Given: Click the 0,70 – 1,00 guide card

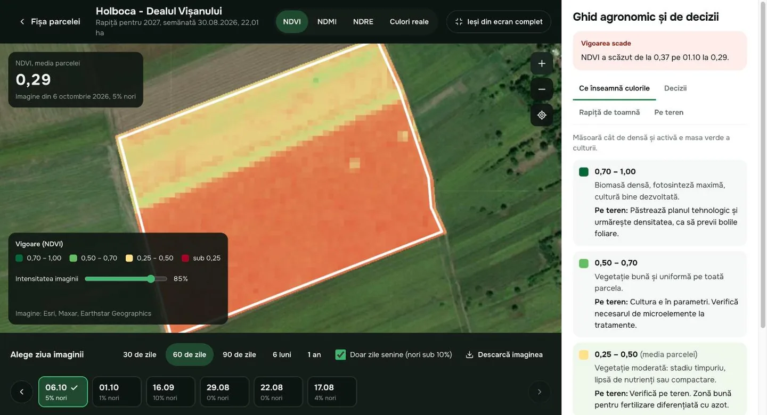Looking at the screenshot, I should click(660, 203).
